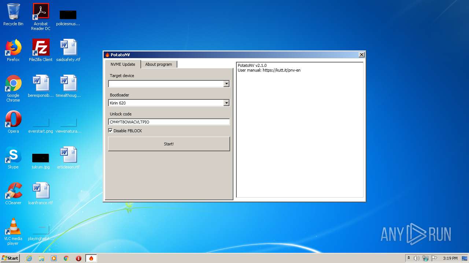Launch Firefox from the desktop

coord(13,50)
